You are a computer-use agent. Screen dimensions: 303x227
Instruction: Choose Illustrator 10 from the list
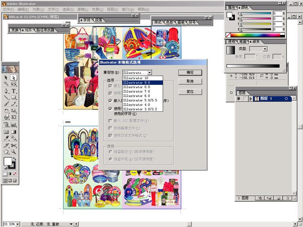[x=143, y=78]
